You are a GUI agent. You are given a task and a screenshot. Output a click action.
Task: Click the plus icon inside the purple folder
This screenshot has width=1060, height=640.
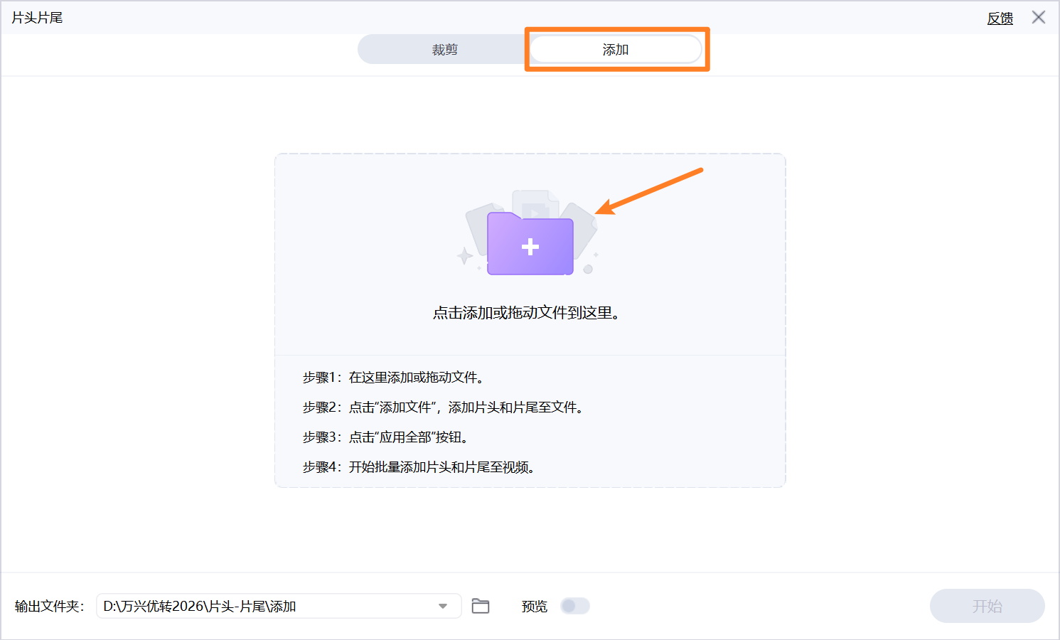click(530, 245)
